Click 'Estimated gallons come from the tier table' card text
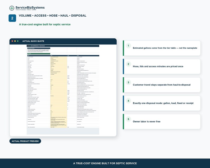Viewport: 210px width, 168px height. (165, 48)
